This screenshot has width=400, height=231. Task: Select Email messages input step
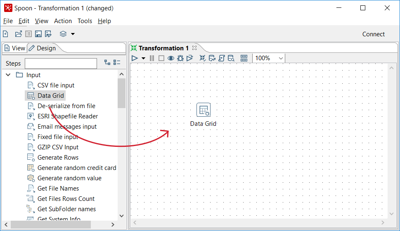coord(67,127)
